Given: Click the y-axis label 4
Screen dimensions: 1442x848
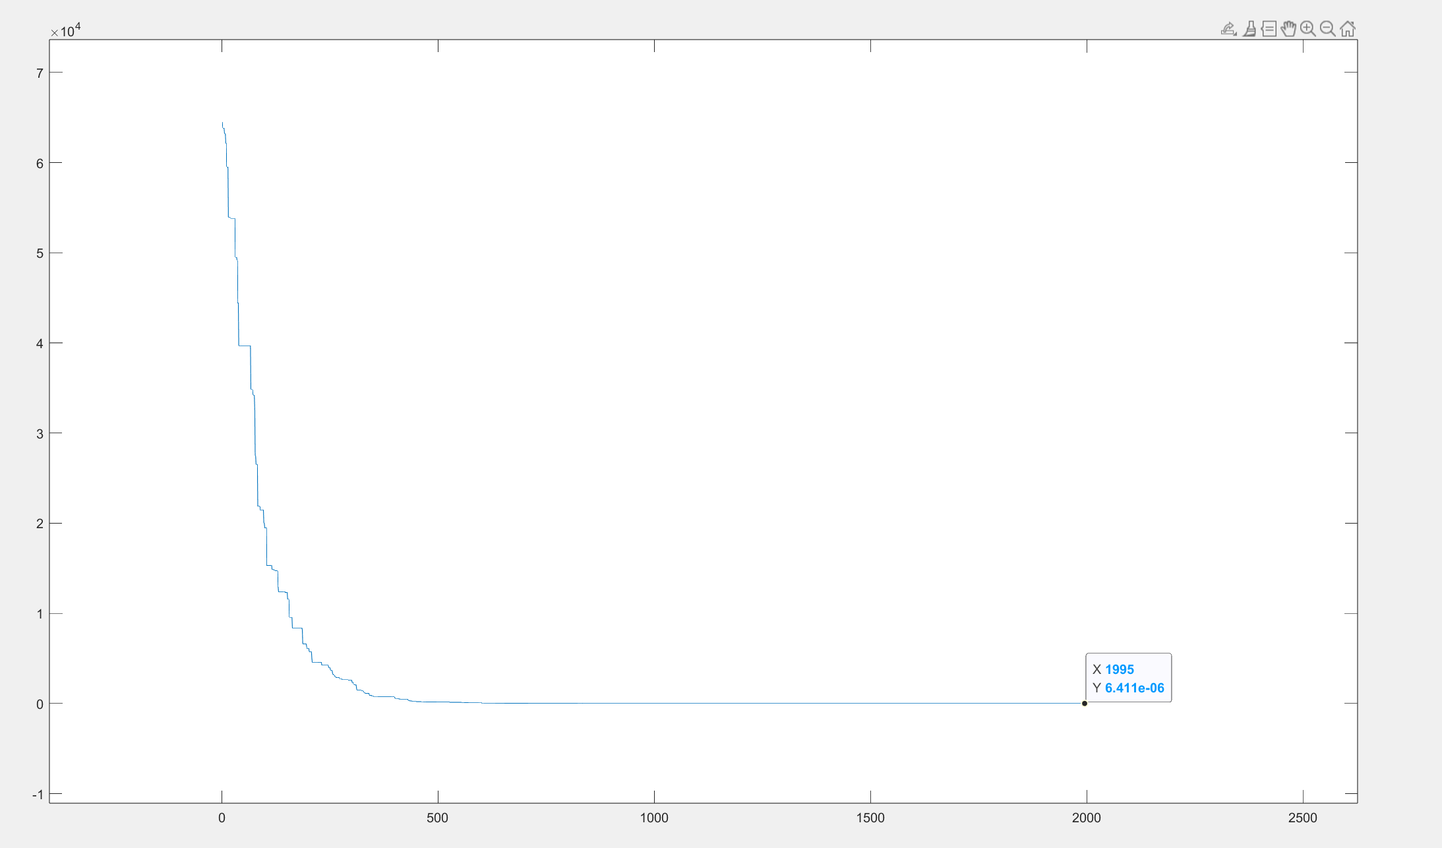Looking at the screenshot, I should 40,344.
